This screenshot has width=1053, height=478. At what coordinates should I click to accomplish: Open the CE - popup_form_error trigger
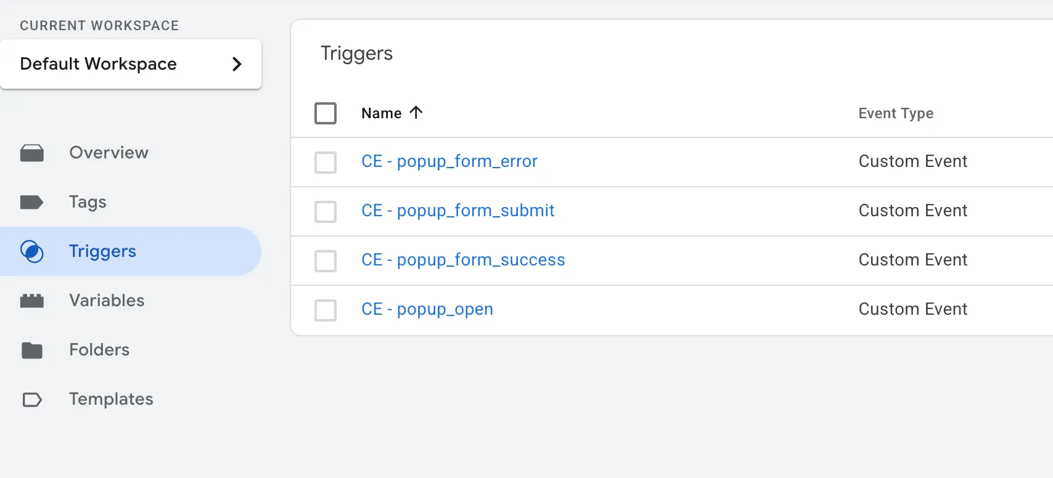[449, 161]
